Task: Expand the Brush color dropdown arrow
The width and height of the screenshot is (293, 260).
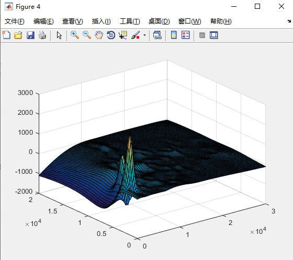Action: coord(144,35)
